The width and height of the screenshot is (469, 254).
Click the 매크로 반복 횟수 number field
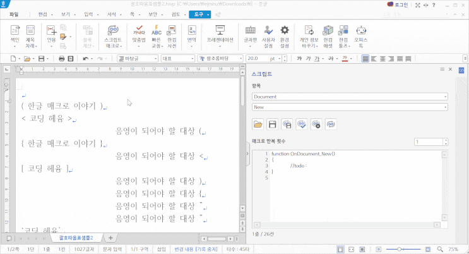(429, 142)
